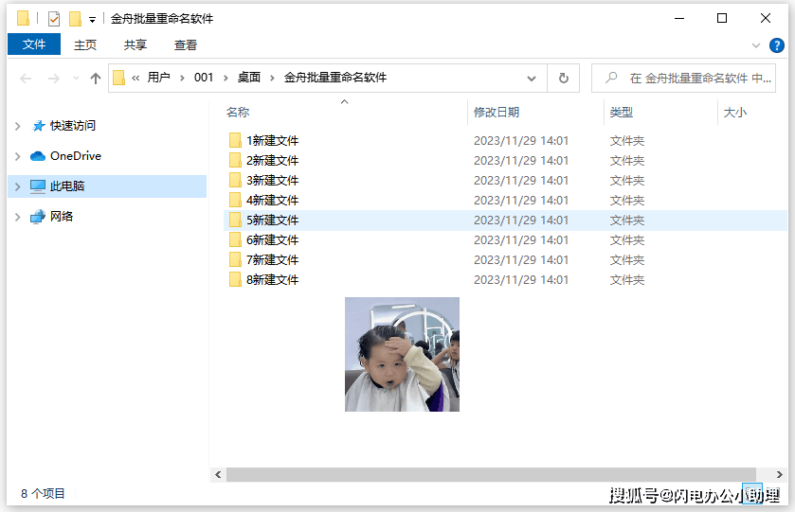Viewport: 795px width, 512px height.
Task: Open the address bar history dropdown
Action: click(x=532, y=79)
